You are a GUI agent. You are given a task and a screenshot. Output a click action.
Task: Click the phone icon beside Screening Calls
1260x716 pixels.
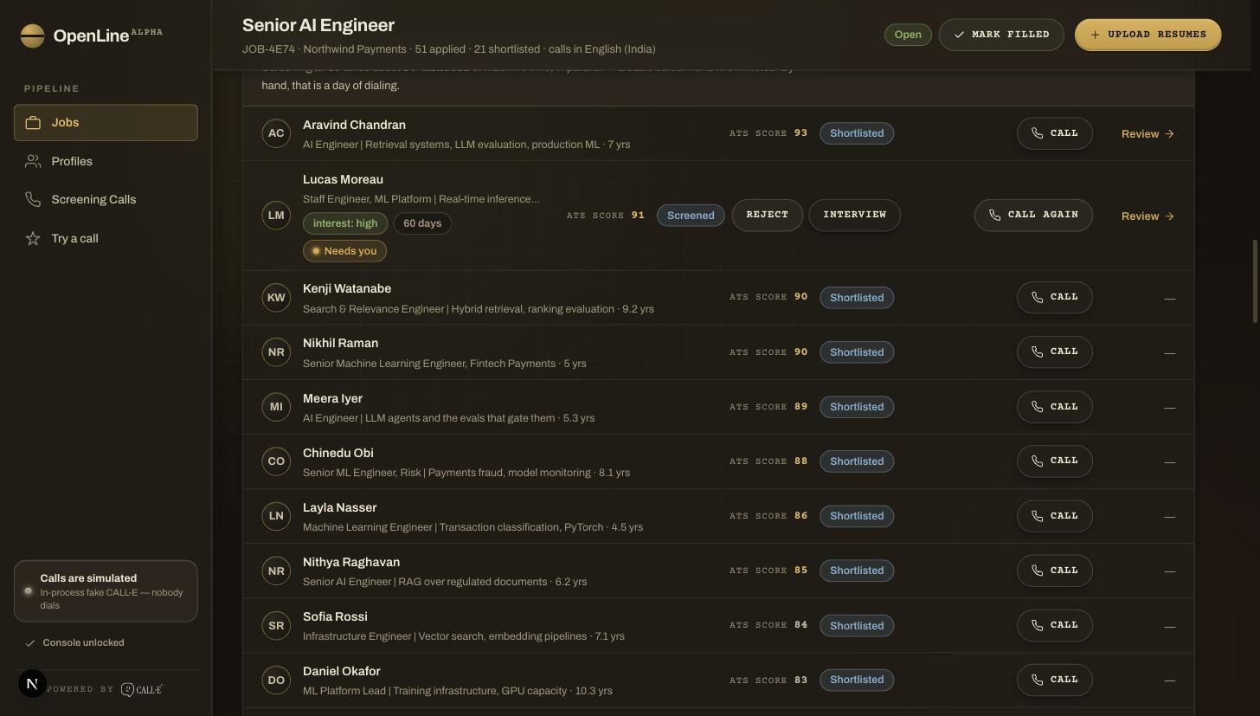pos(33,200)
